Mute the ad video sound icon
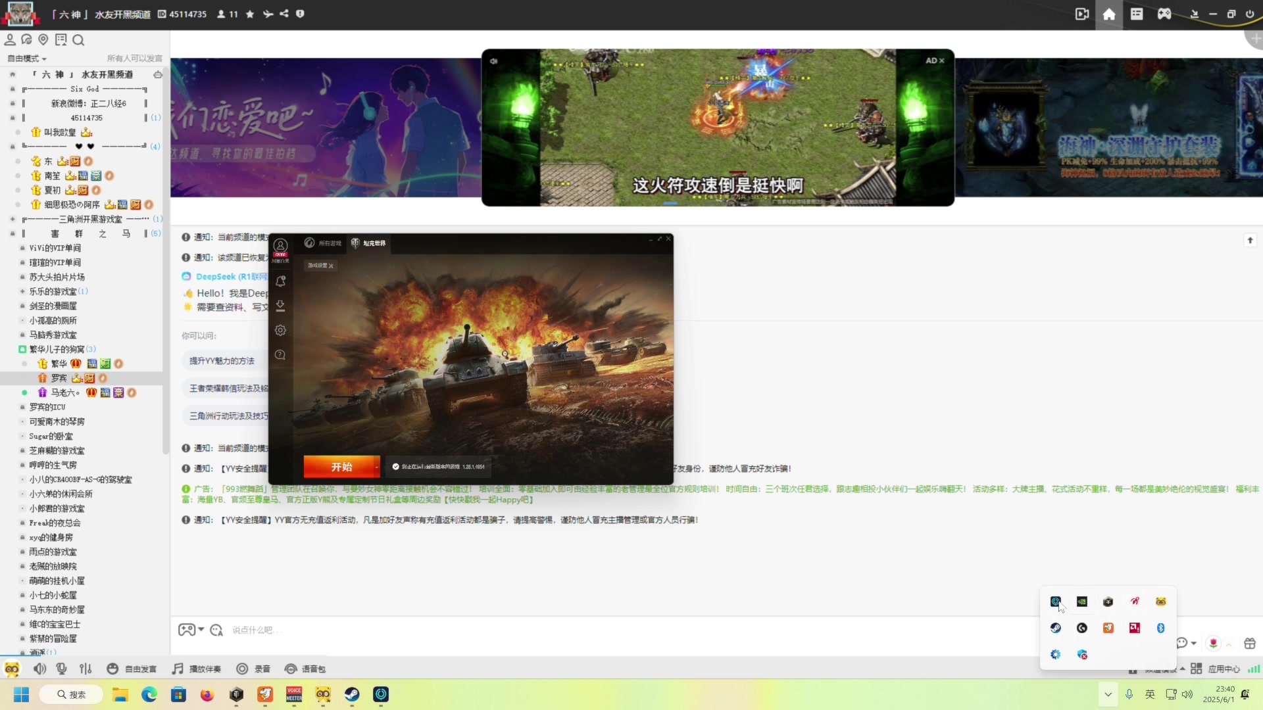The image size is (1263, 710). [494, 61]
